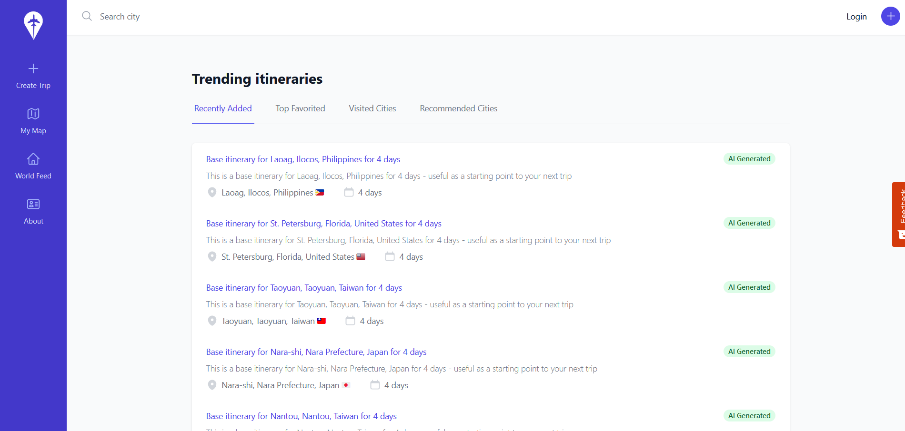905x431 pixels.
Task: Open the Nara-shi, Japan itinerary link
Action: pyautogui.click(x=316, y=352)
